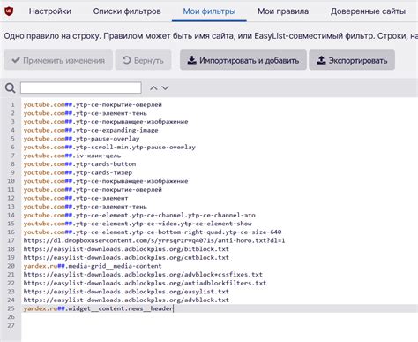Click line 16 rule ytp-ce-size-640
This screenshot has width=418, height=342.
click(x=153, y=232)
